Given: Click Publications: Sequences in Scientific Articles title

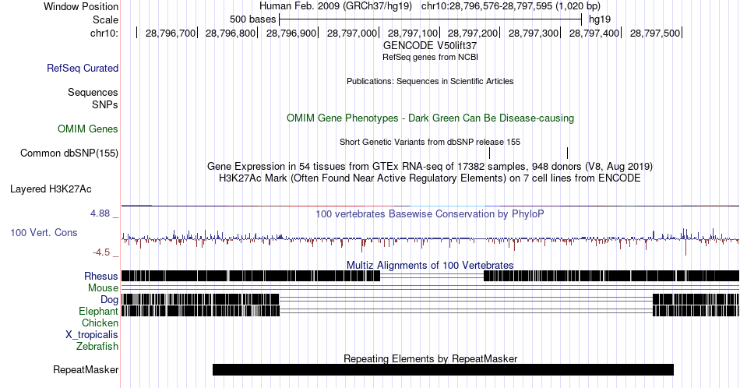Looking at the screenshot, I should pos(430,81).
